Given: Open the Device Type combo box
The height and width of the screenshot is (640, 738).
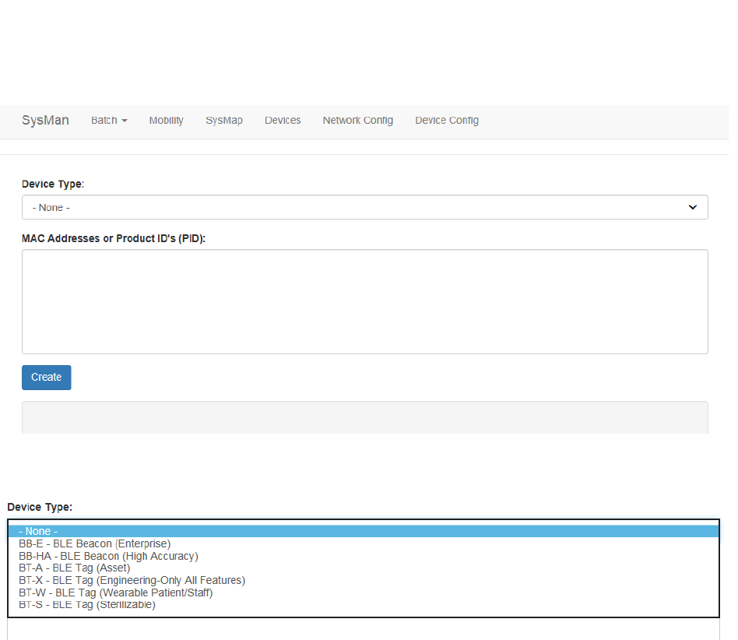Looking at the screenshot, I should coord(365,208).
